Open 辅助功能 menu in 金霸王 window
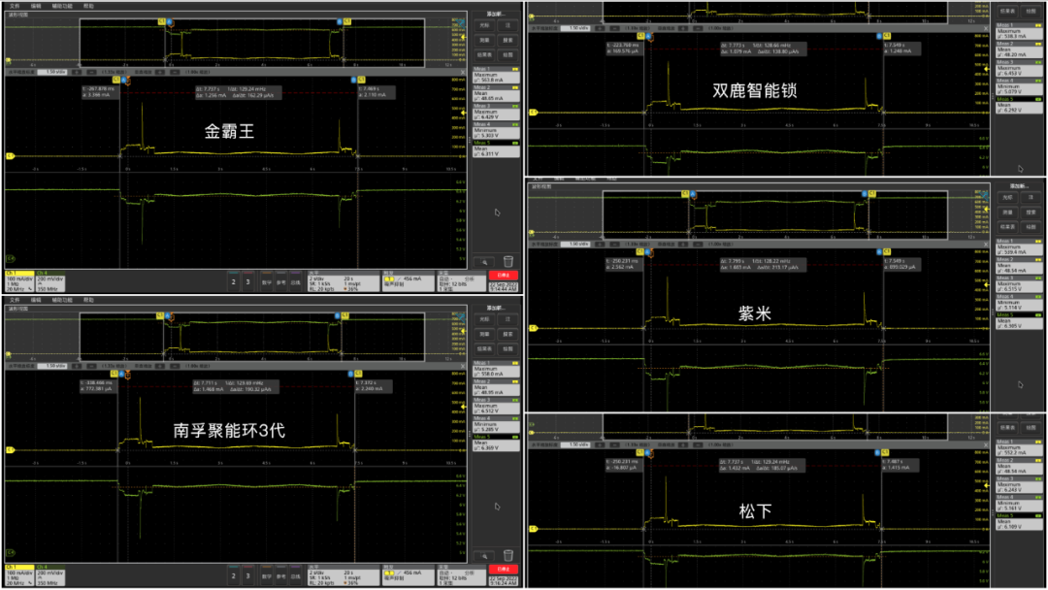 click(x=62, y=6)
